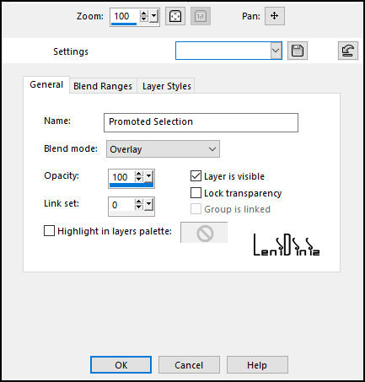Open the Blend mode Overlay dropdown
Image resolution: width=365 pixels, height=382 pixels.
[x=163, y=149]
